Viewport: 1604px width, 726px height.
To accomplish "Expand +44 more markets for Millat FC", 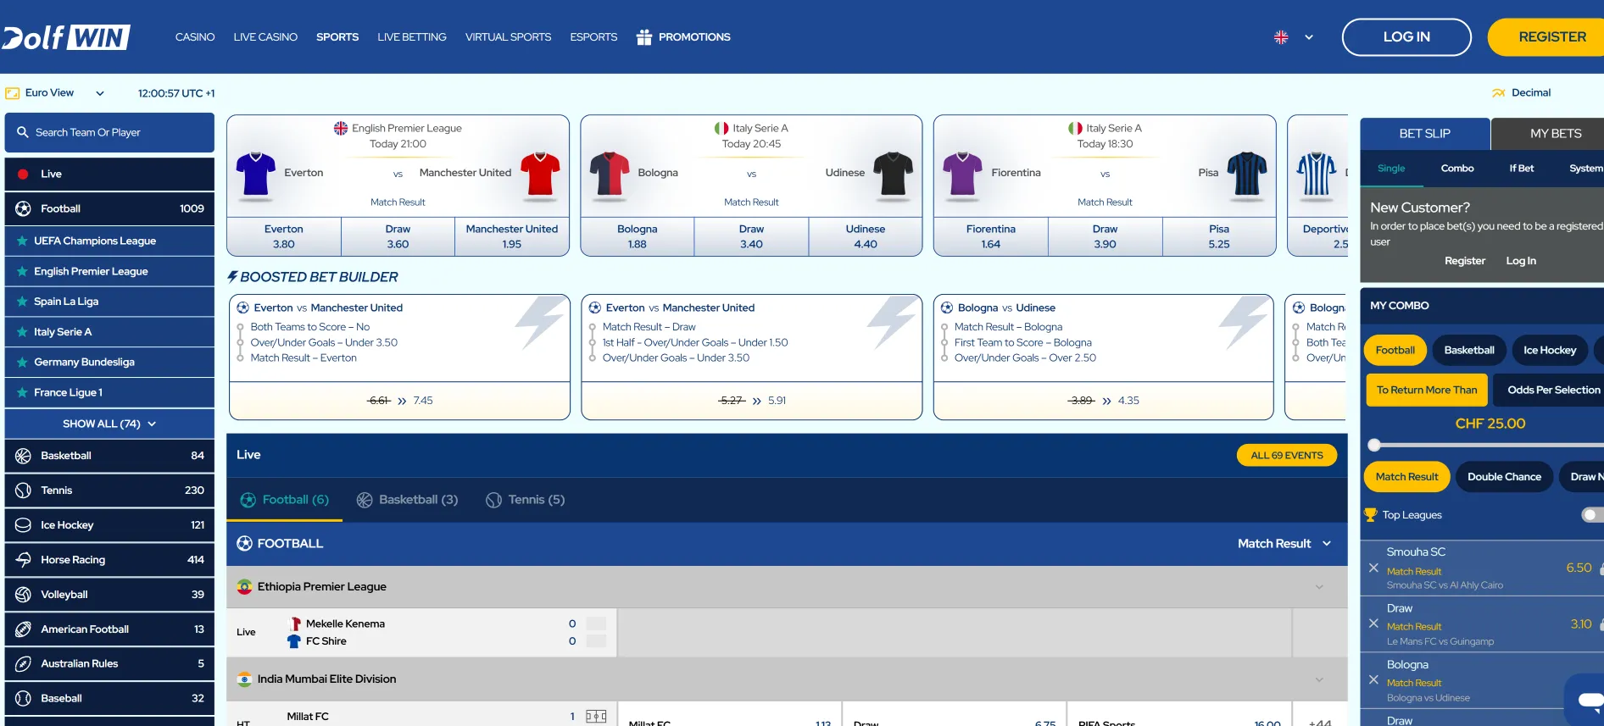I will click(x=1320, y=722).
